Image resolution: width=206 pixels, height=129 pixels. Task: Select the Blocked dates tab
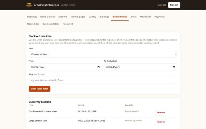click(120, 17)
